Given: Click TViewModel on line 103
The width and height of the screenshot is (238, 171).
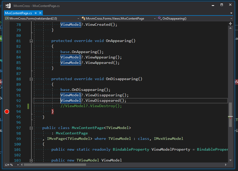Looking at the screenshot, I should pos(88,160).
